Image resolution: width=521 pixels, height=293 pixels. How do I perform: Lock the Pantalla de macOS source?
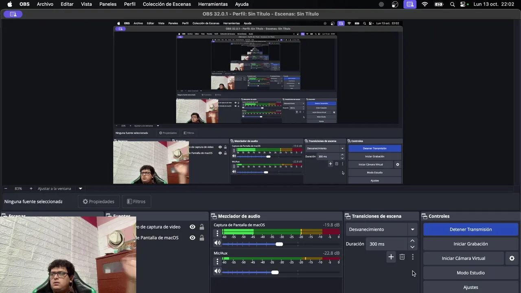[201, 238]
